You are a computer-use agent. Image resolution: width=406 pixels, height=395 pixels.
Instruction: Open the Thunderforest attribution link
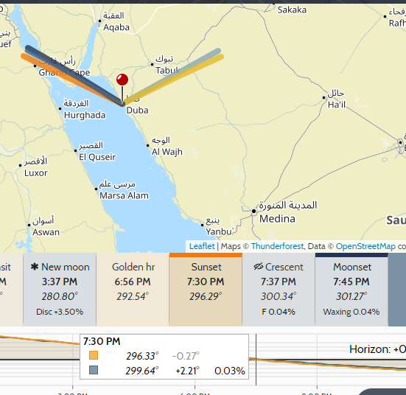pos(277,246)
